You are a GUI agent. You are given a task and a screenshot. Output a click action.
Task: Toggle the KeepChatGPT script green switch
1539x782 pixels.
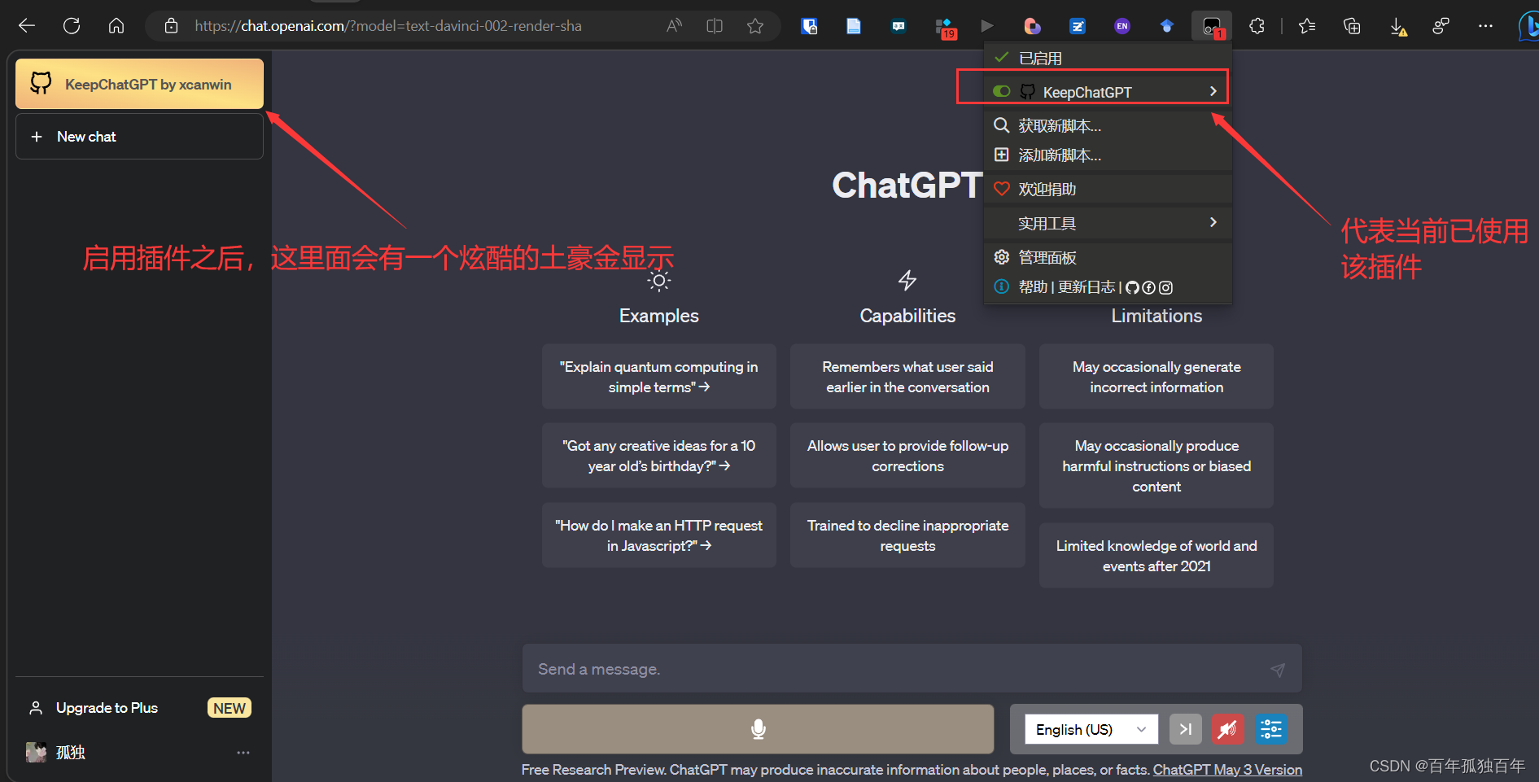(1002, 92)
